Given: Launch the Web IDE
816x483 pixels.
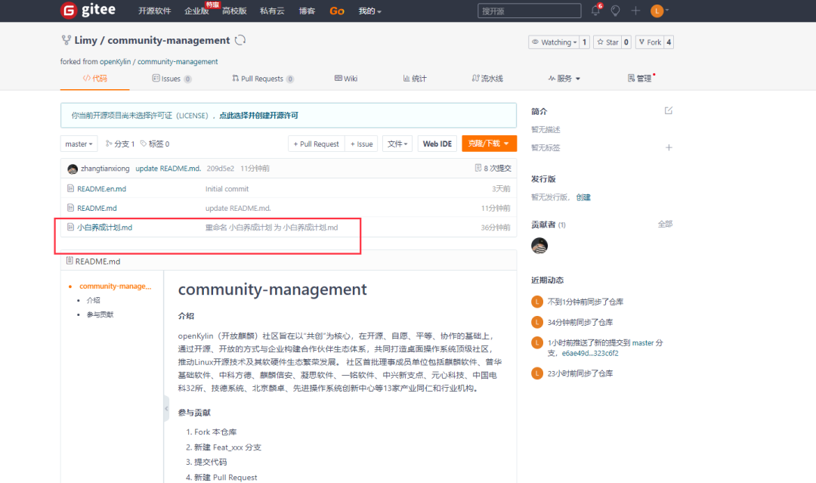Looking at the screenshot, I should 437,144.
